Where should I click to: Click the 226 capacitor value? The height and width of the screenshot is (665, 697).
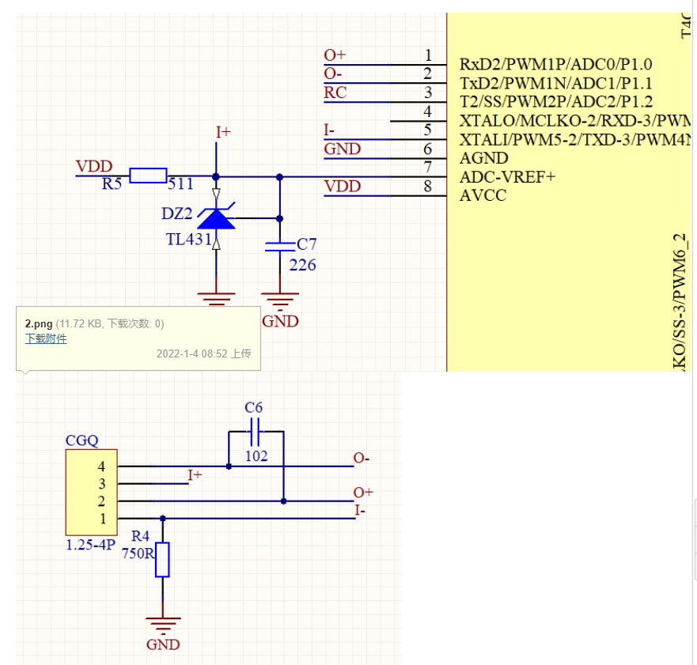303,265
